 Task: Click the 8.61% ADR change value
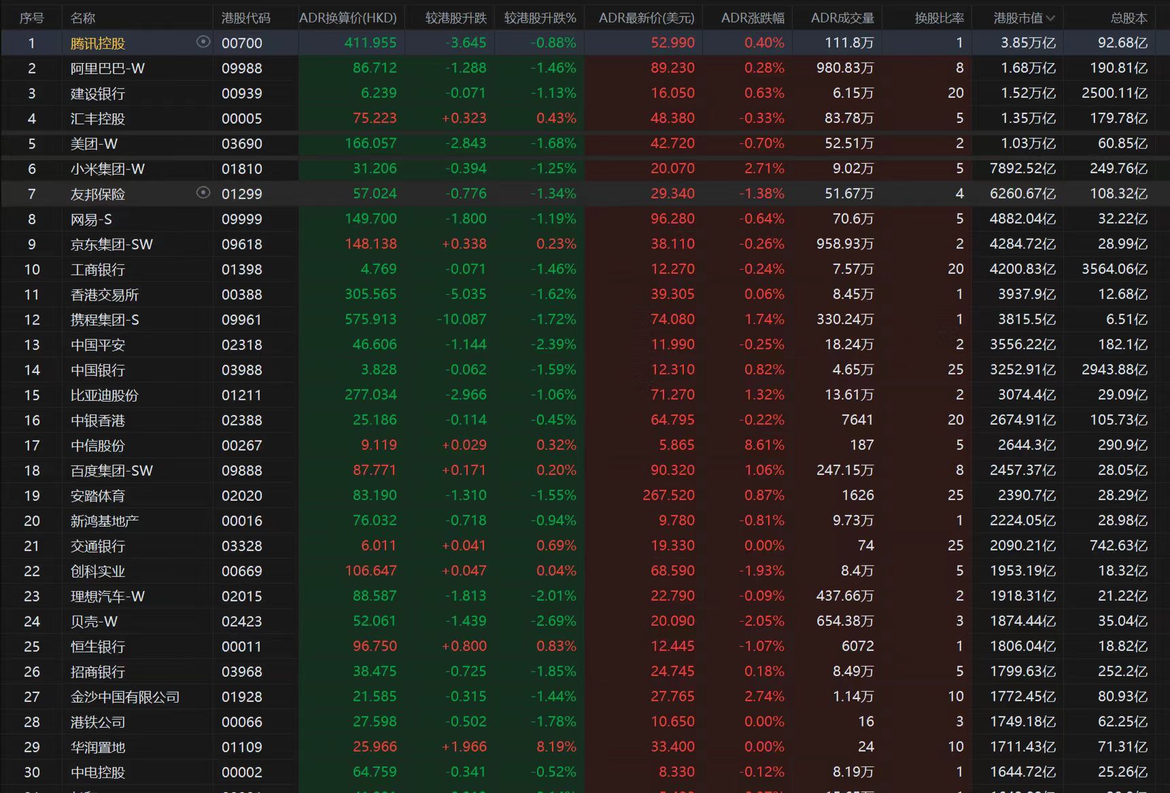764,445
